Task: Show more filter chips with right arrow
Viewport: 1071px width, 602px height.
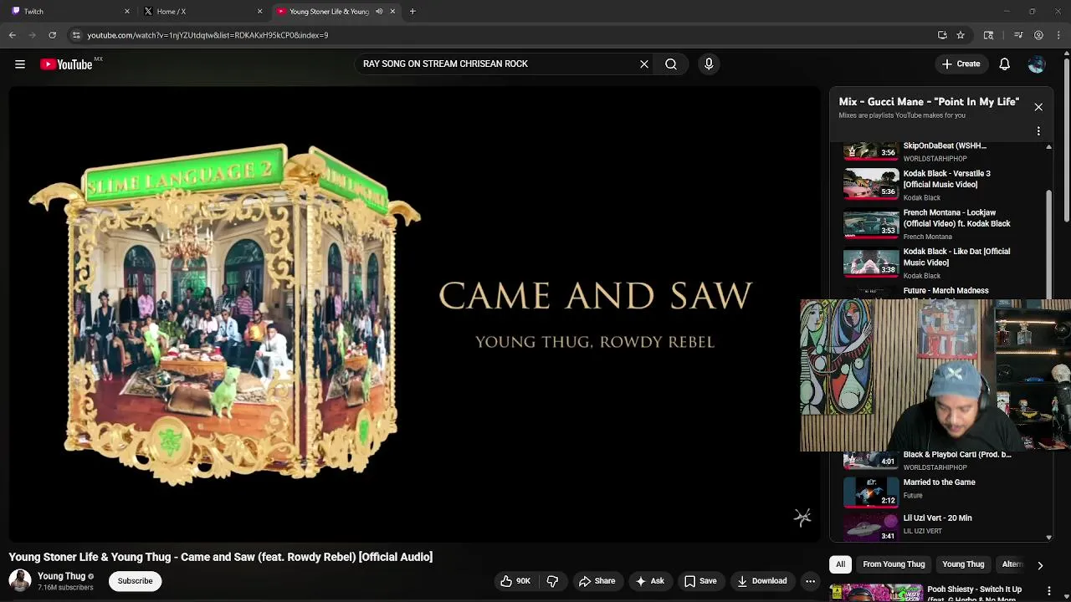Action: (x=1040, y=565)
